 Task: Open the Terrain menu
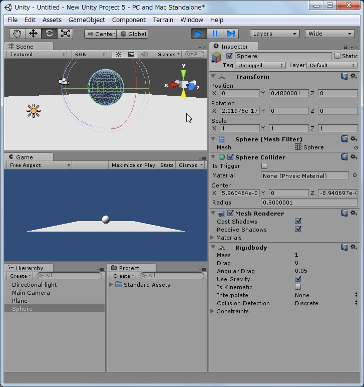163,20
